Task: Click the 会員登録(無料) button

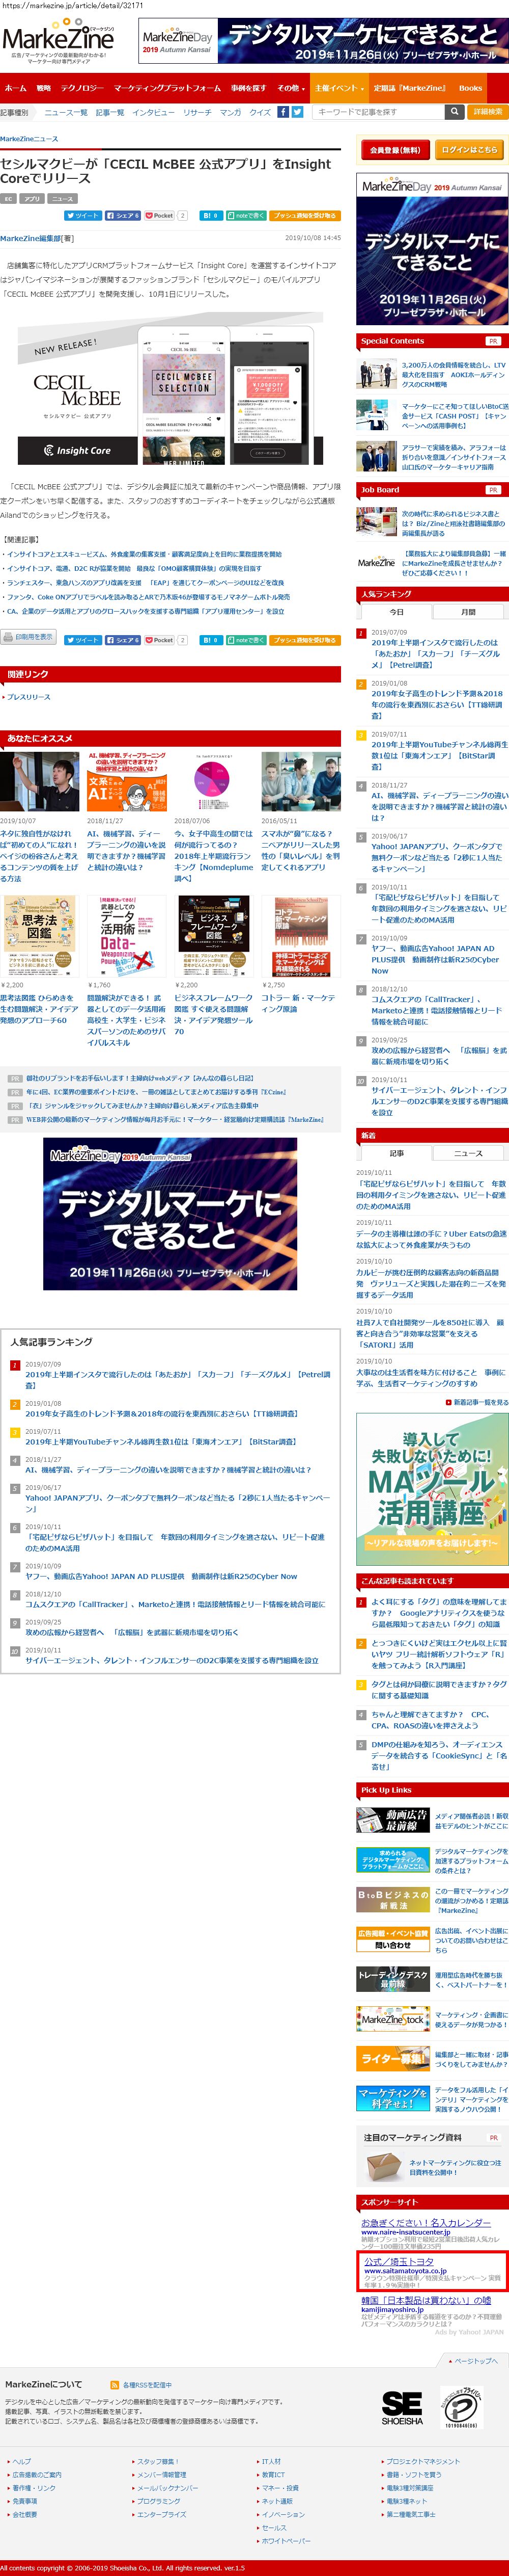Action: tap(394, 150)
